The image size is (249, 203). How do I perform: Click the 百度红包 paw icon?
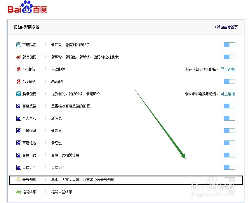tap(19, 143)
